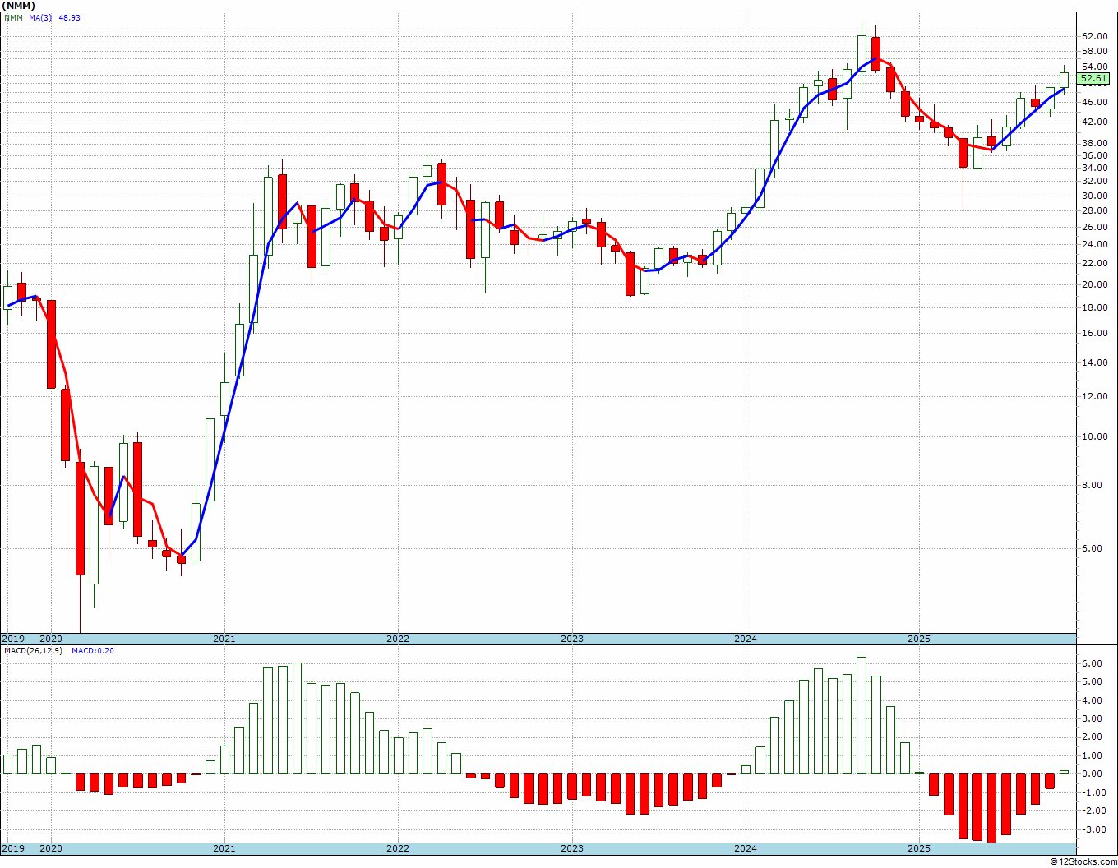The image size is (1118, 868).
Task: Click the 2022 marker on the price timeline
Action: coord(398,639)
